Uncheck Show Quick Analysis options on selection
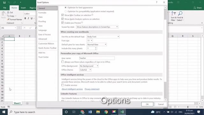204x115 pixels. click(62, 19)
